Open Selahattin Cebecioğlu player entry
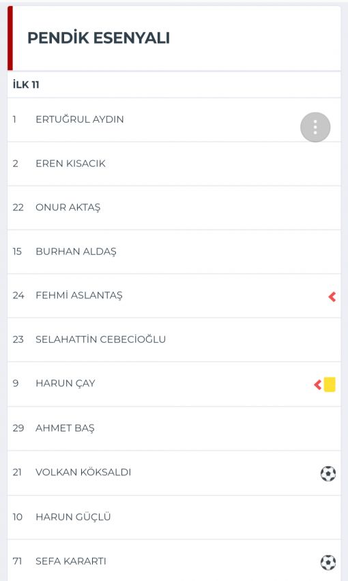Image resolution: width=348 pixels, height=581 pixels. tap(174, 339)
